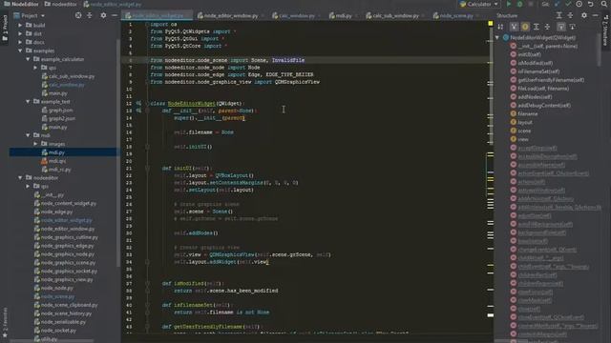
Task: Collapse the nodeeditor folder in the tree
Action: 20,178
